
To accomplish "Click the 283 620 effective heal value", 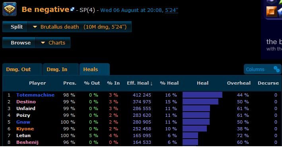I will pyautogui.click(x=142, y=115).
